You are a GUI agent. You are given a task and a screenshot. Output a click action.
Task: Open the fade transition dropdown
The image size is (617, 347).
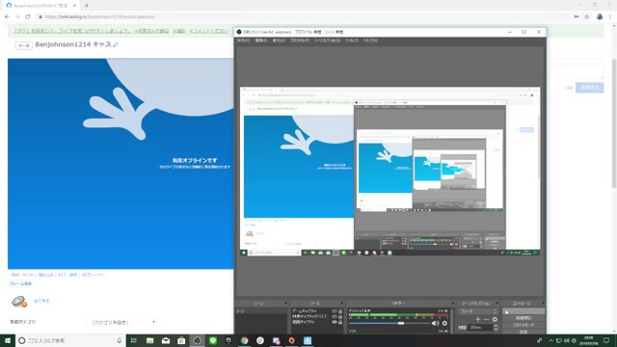[478, 311]
